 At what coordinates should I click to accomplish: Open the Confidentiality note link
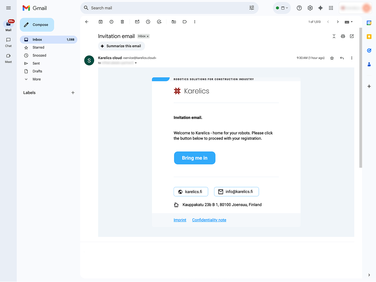209,220
